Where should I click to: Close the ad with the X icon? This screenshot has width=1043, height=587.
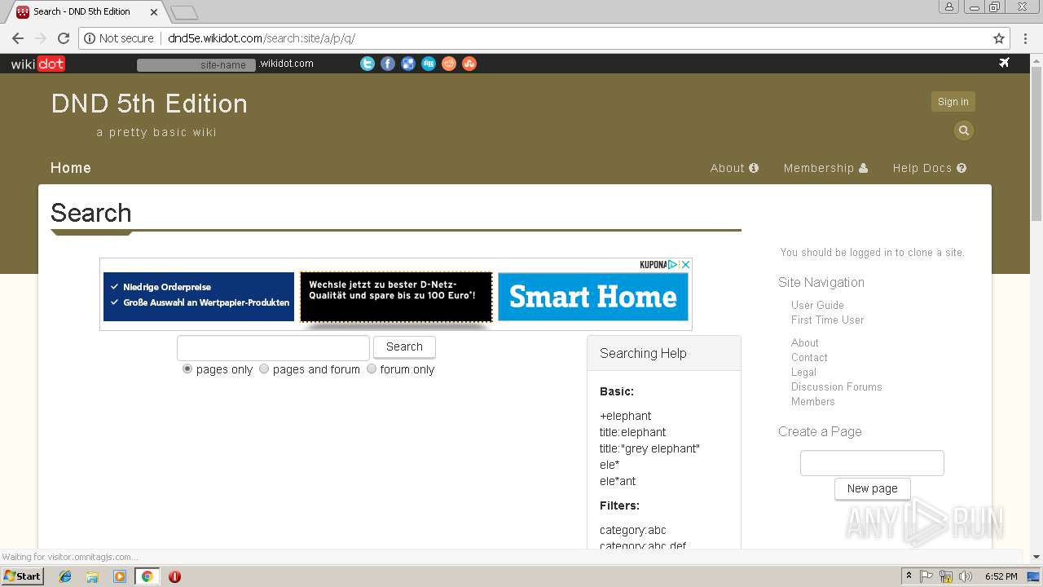point(686,264)
